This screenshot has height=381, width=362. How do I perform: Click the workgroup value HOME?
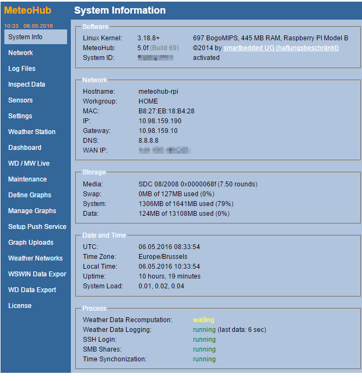click(x=148, y=101)
